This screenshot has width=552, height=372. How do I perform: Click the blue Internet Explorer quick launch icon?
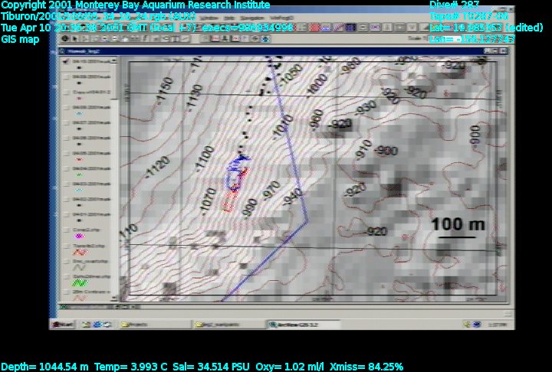(x=97, y=325)
